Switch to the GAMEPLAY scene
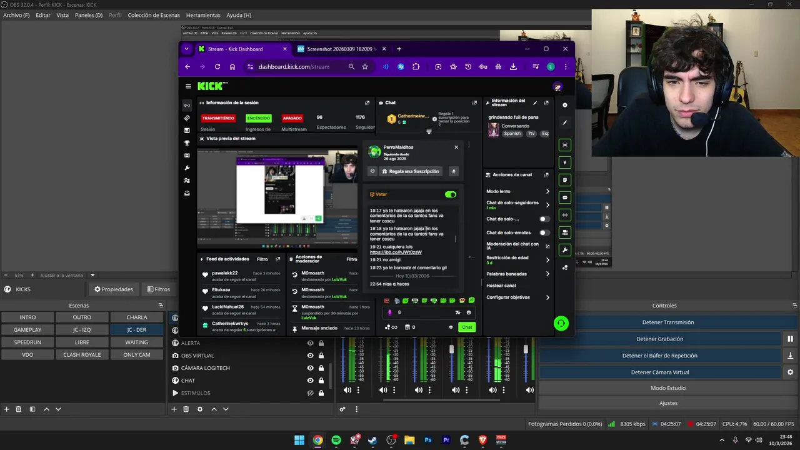This screenshot has width=800, height=450. pos(27,330)
